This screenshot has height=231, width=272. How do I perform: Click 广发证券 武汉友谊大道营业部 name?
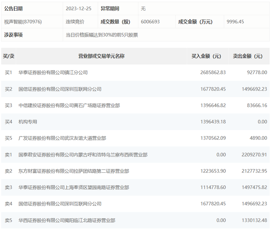[x=62, y=138]
